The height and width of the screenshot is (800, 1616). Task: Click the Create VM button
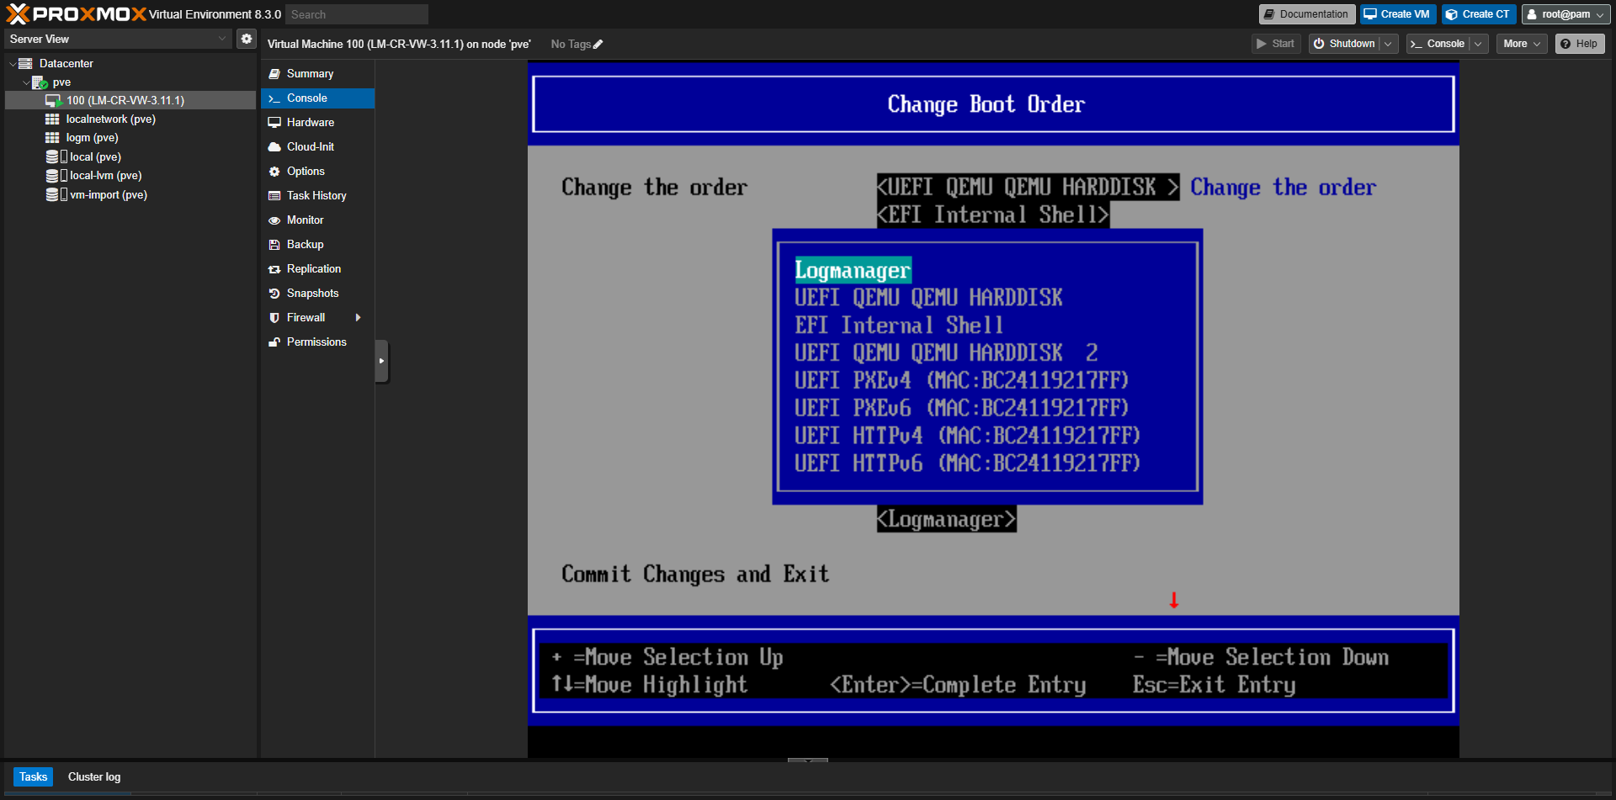click(1396, 14)
